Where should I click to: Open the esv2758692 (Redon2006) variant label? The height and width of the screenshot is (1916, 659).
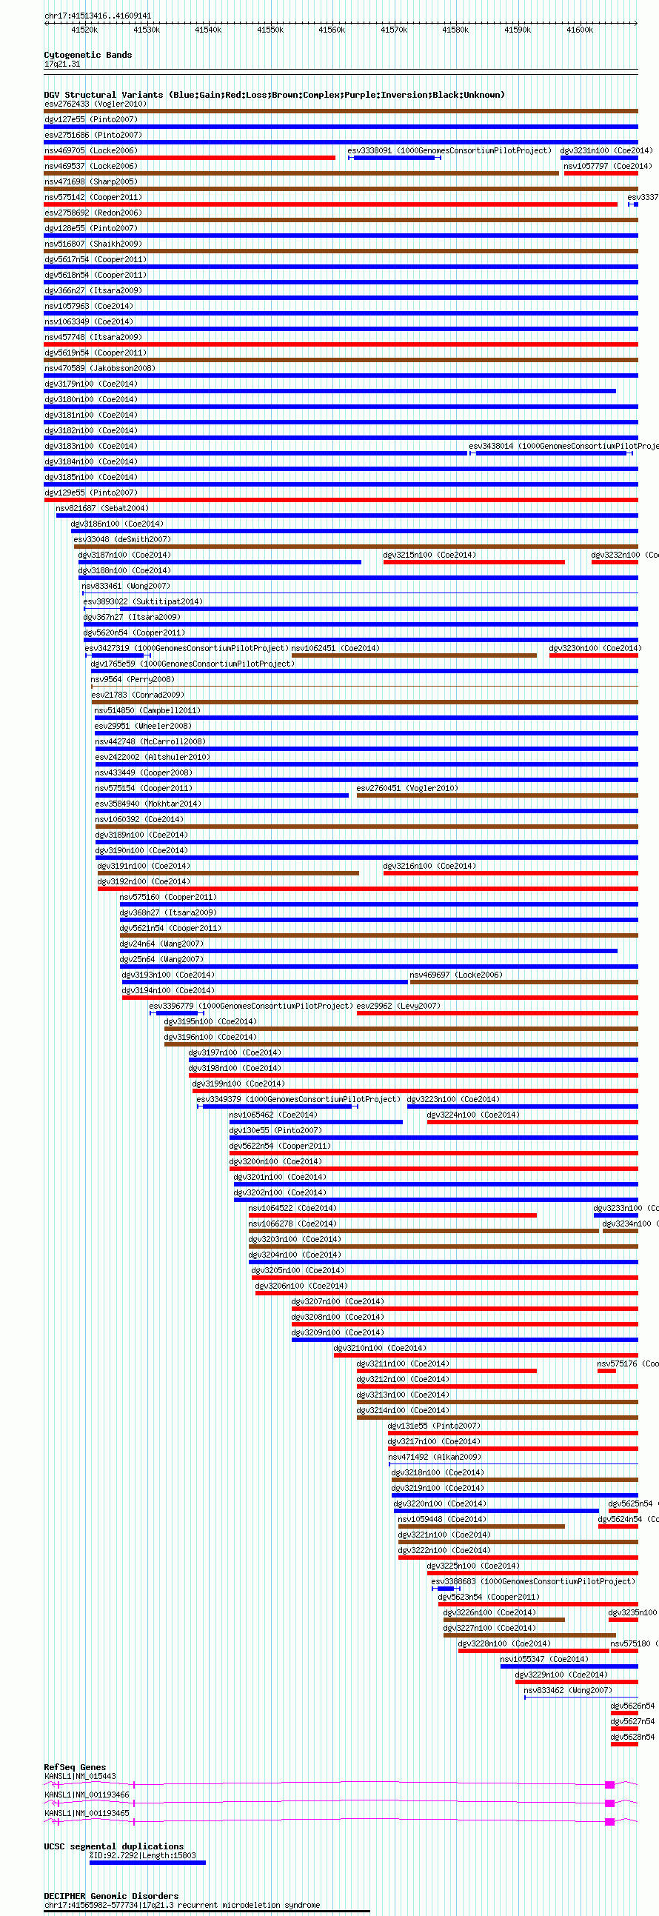coord(93,213)
